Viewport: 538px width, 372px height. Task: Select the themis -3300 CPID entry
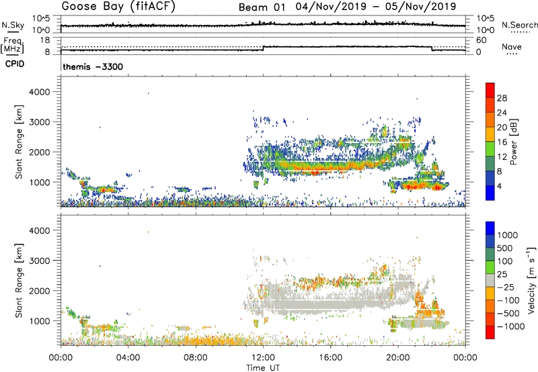pos(93,66)
